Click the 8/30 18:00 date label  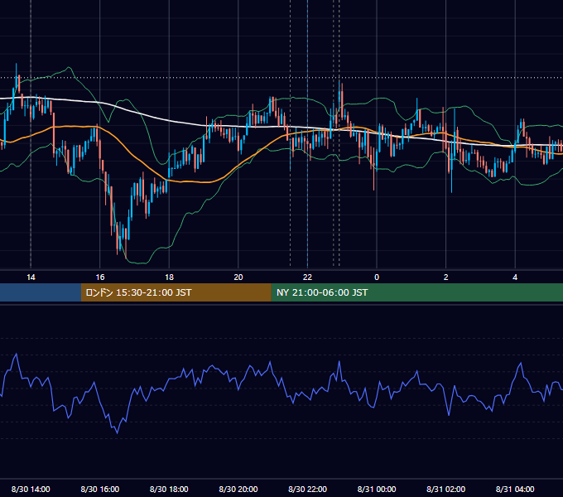[169, 489]
